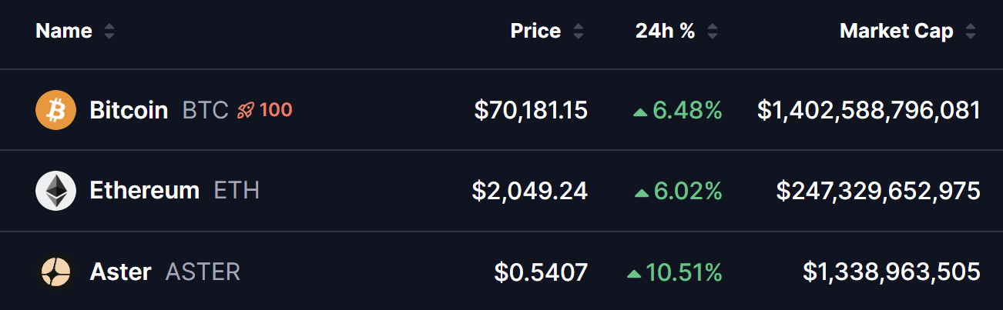Click the sort arrows next to 24h %
This screenshot has height=310, width=1003.
point(712,32)
